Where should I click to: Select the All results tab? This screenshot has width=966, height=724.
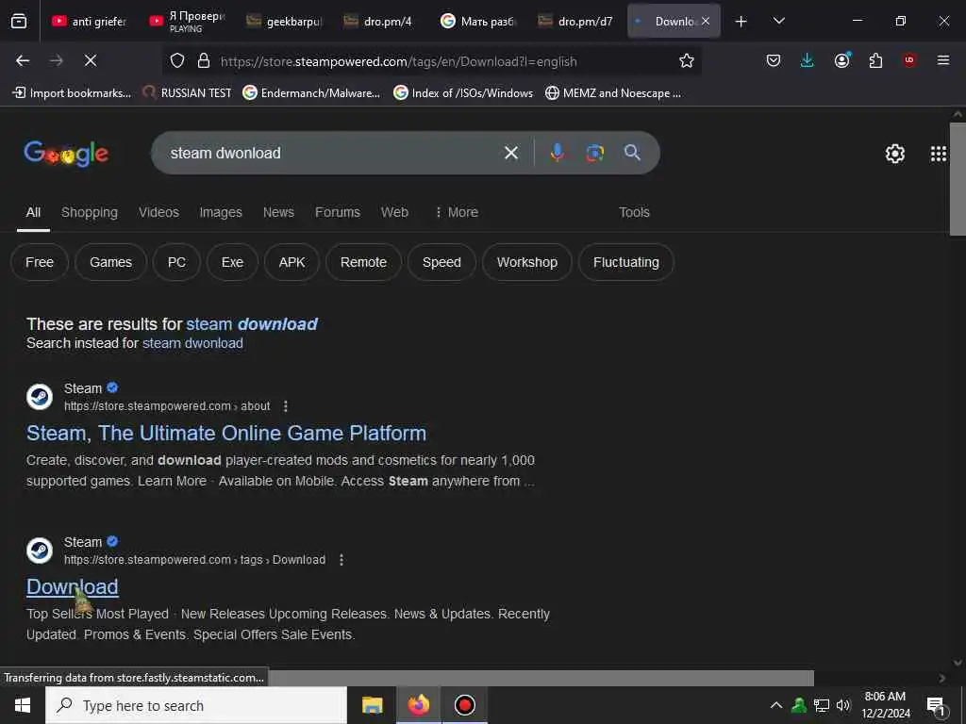33,212
